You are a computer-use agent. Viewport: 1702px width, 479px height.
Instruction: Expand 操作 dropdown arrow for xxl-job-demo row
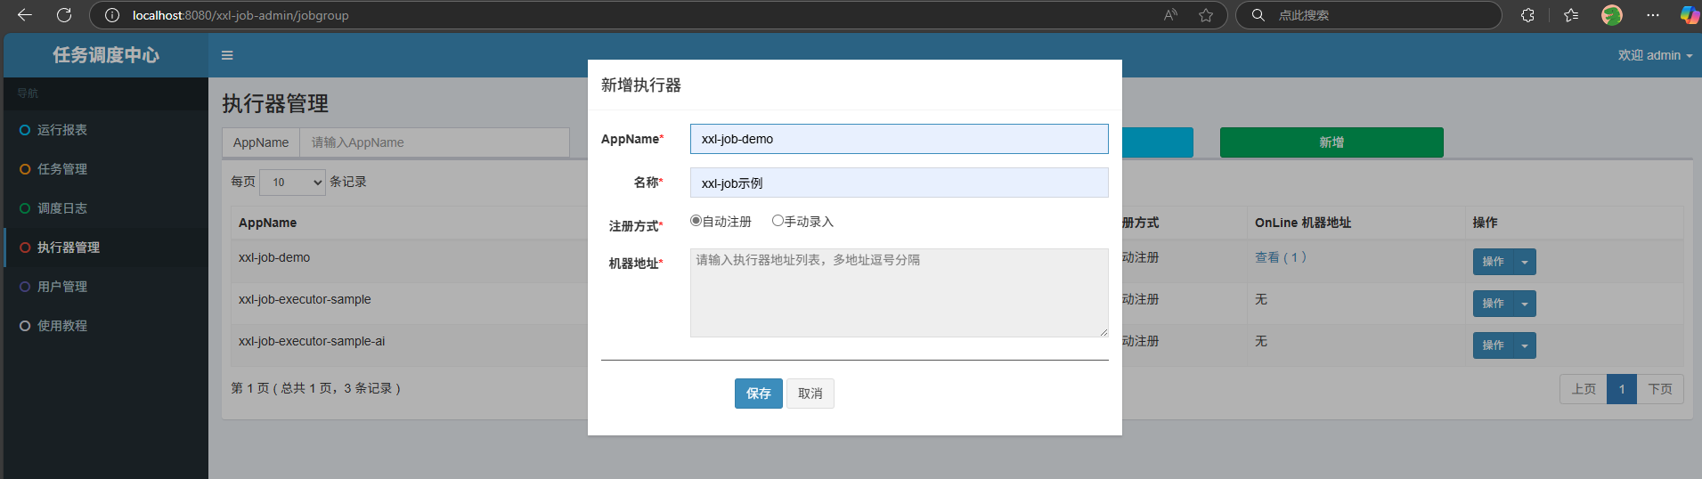tap(1525, 262)
